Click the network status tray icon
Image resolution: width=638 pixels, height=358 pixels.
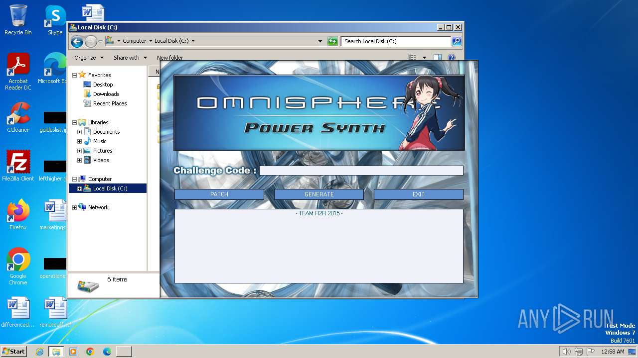pyautogui.click(x=579, y=352)
